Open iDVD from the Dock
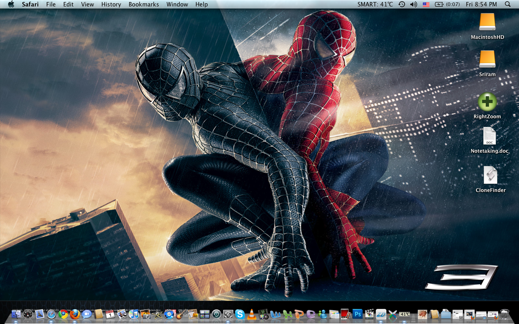The height and width of the screenshot is (324, 519). click(x=169, y=314)
